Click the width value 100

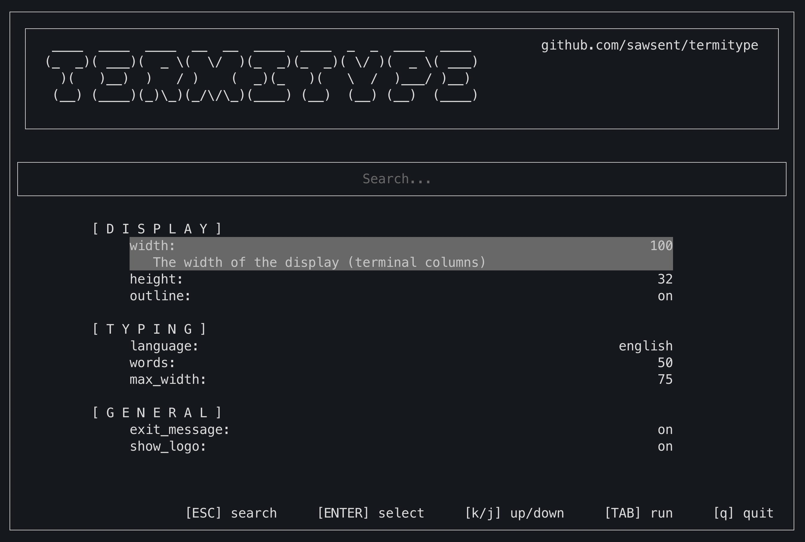(661, 246)
